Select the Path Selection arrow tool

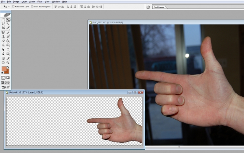[x=3, y=50]
